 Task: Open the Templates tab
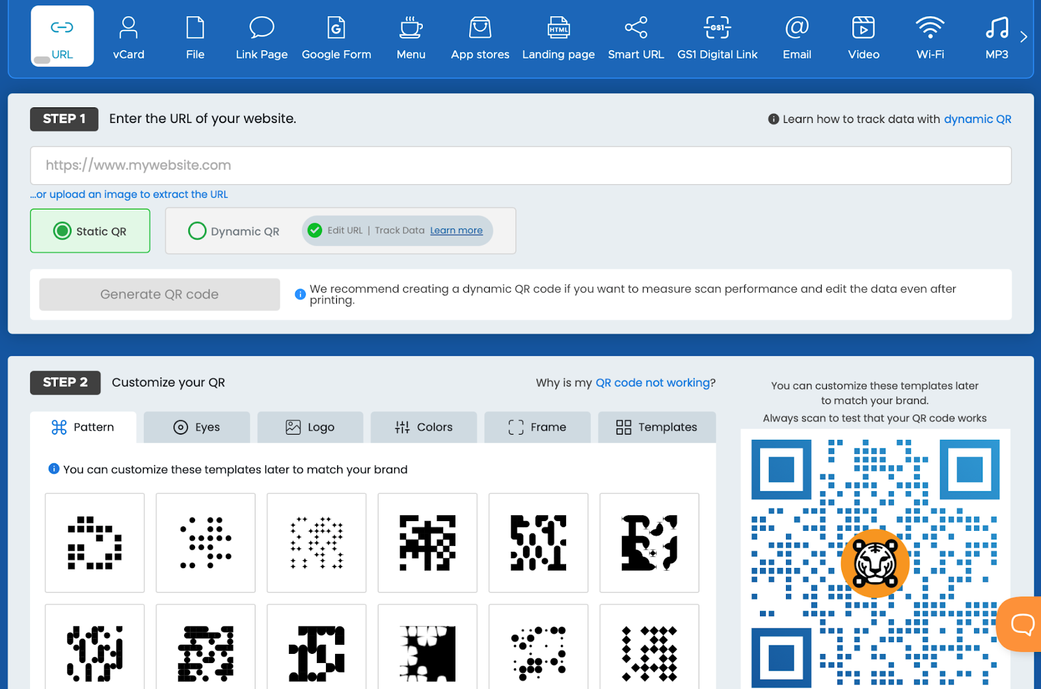(x=656, y=427)
